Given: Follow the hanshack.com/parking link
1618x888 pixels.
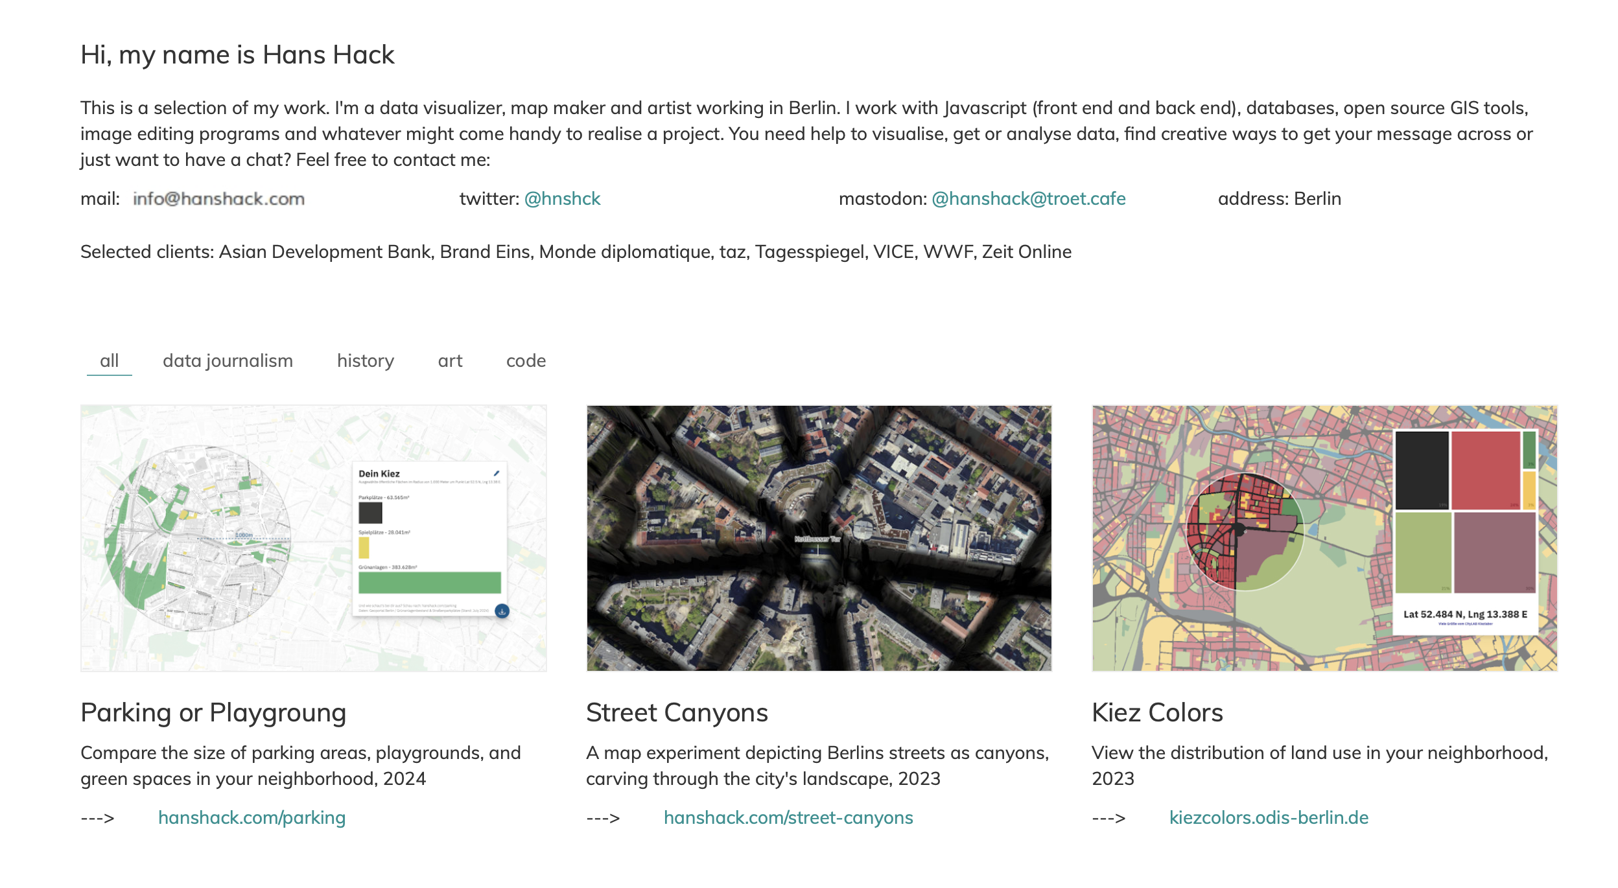Looking at the screenshot, I should pos(252,817).
